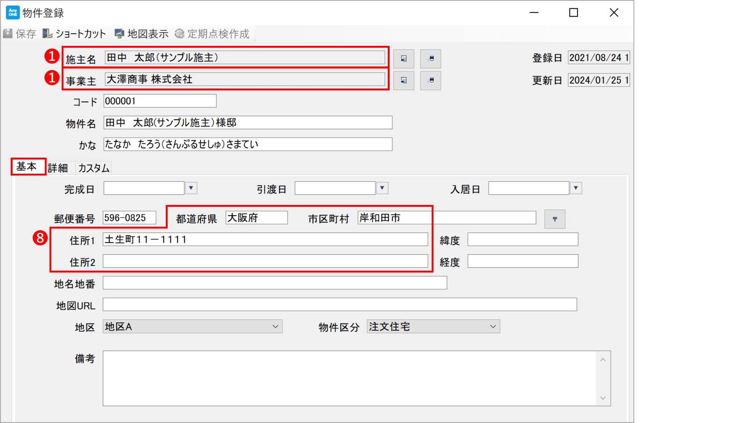Switch to the 詳細 tab
This screenshot has width=731, height=423.
pyautogui.click(x=58, y=168)
